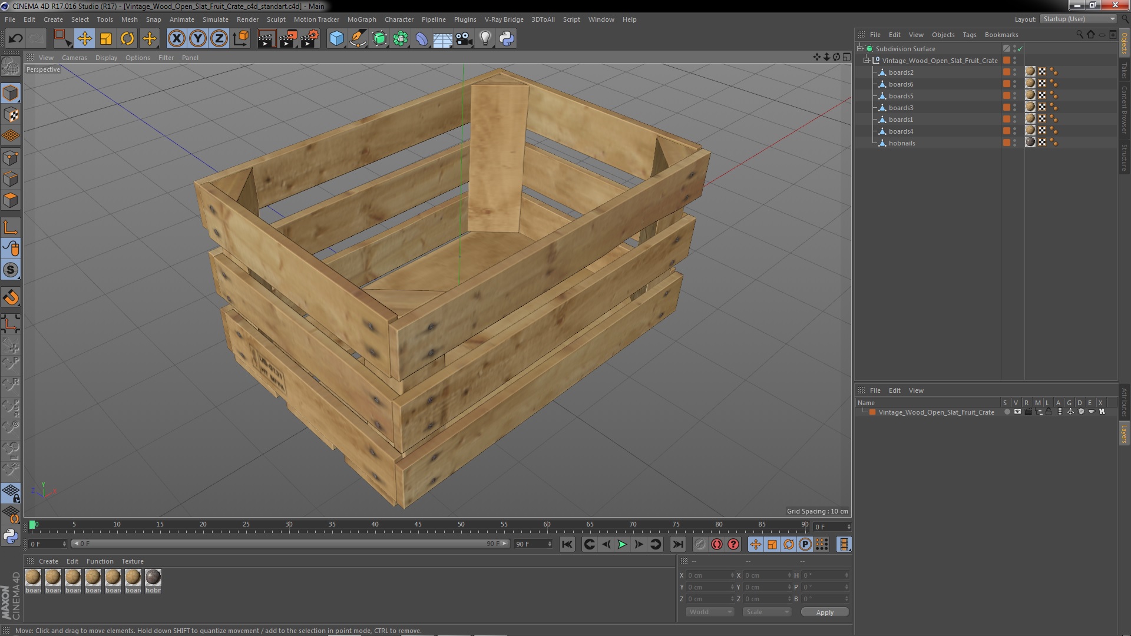Image resolution: width=1131 pixels, height=636 pixels.
Task: Open the Spline pen tool icon
Action: [358, 39]
